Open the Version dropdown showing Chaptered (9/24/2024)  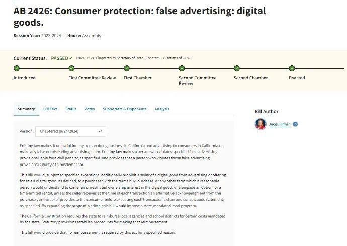point(70,131)
